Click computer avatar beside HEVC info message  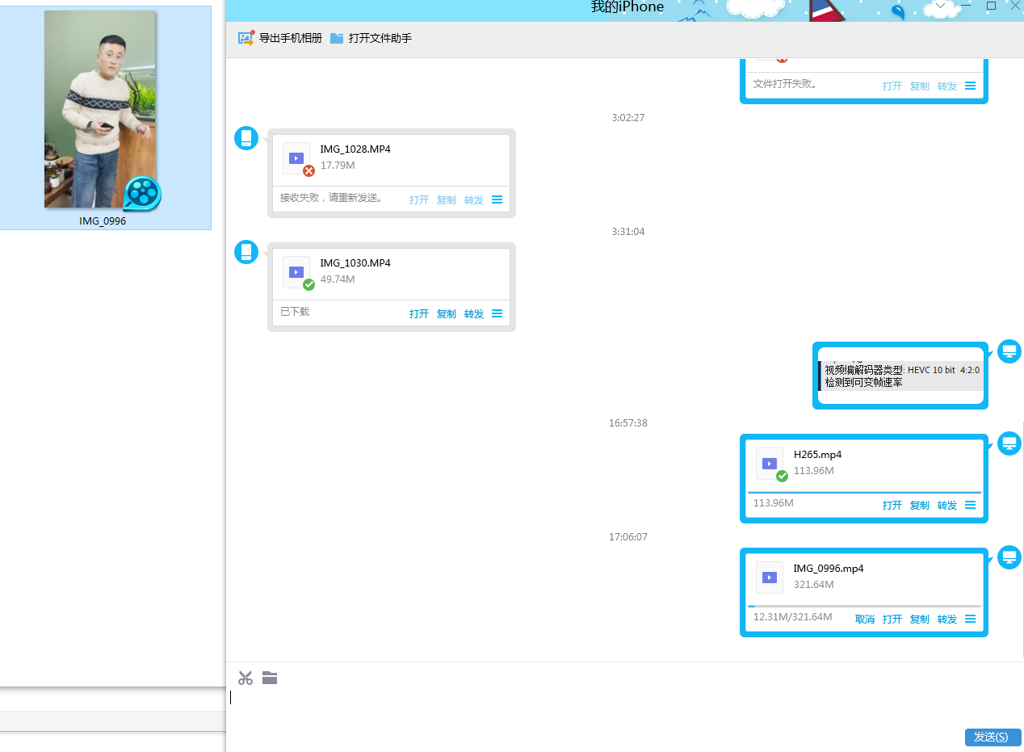(1009, 351)
